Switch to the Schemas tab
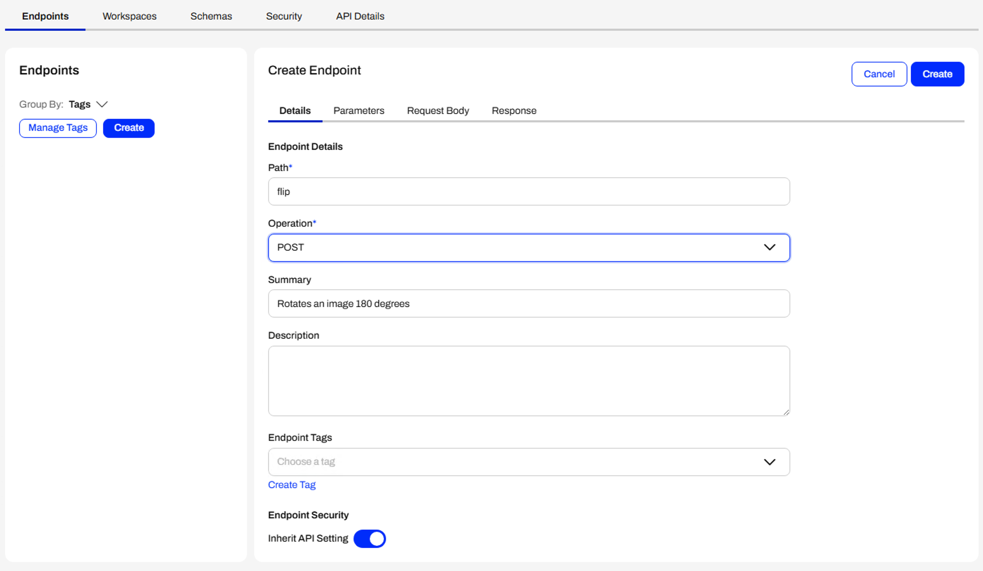This screenshot has height=571, width=983. point(211,16)
